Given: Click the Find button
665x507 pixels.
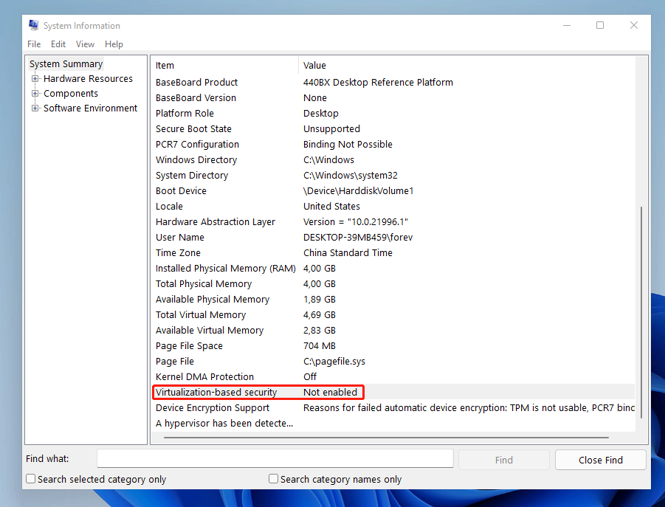Looking at the screenshot, I should 504,460.
